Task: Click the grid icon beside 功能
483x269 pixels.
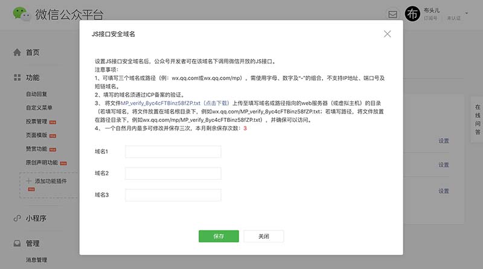Action: pyautogui.click(x=18, y=78)
